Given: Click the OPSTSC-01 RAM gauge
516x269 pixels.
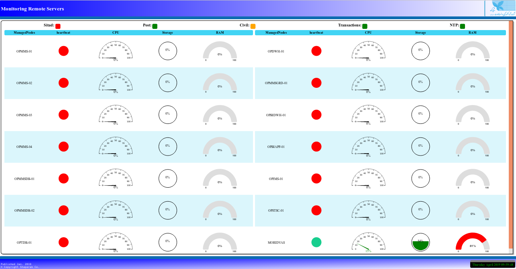Looking at the screenshot, I should (x=473, y=210).
